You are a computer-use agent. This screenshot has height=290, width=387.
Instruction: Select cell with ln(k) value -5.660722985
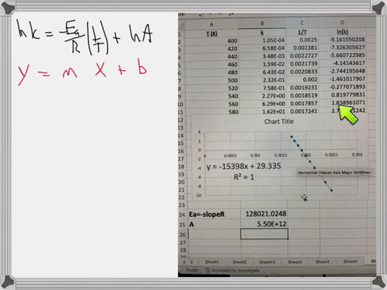pyautogui.click(x=342, y=56)
